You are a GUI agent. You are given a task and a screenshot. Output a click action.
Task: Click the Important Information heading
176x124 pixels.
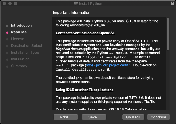(x=72, y=13)
